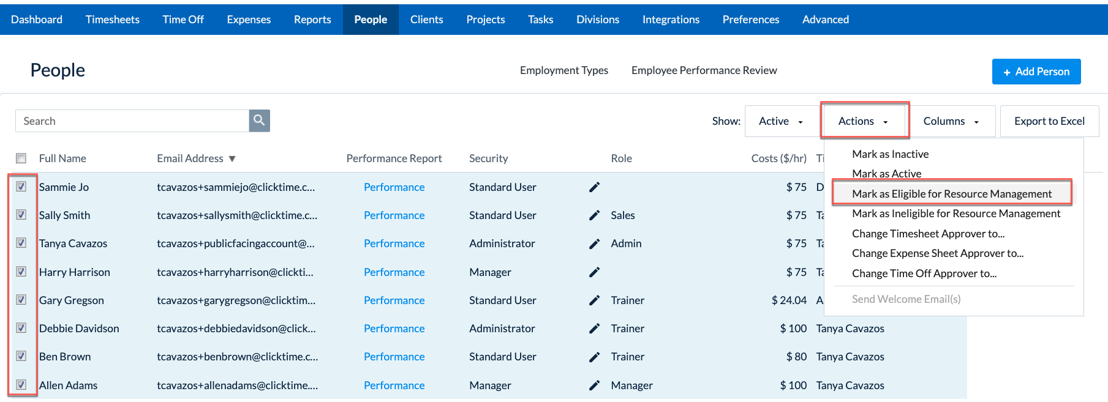This screenshot has height=402, width=1108.
Task: Open Performance report for Debbie Davidson
Action: coord(394,329)
